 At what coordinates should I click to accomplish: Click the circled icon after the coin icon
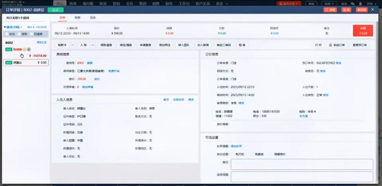(29, 49)
